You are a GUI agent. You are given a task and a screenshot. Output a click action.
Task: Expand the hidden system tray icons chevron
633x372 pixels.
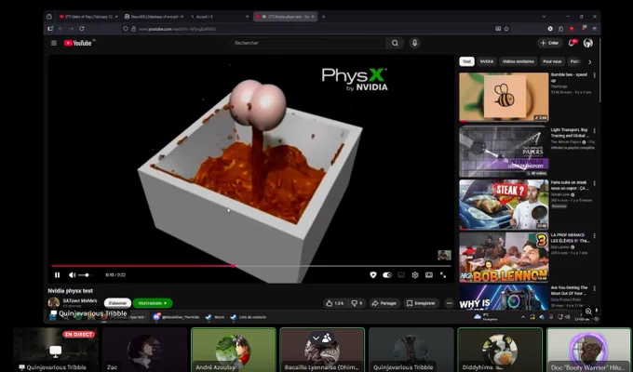pos(523,317)
